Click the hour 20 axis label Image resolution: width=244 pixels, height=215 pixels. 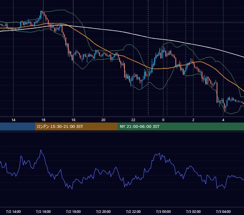click(103, 120)
